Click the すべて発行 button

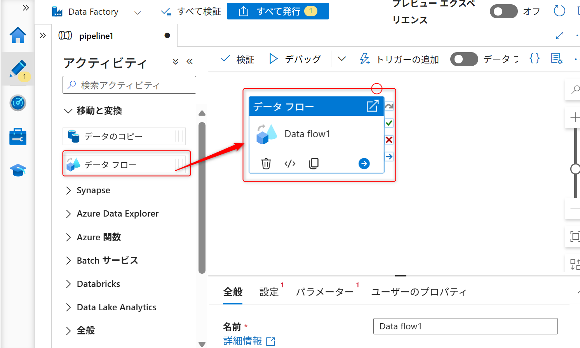coord(277,11)
